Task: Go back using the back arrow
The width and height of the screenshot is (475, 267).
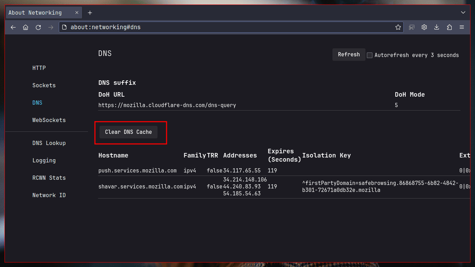Action: click(x=13, y=27)
